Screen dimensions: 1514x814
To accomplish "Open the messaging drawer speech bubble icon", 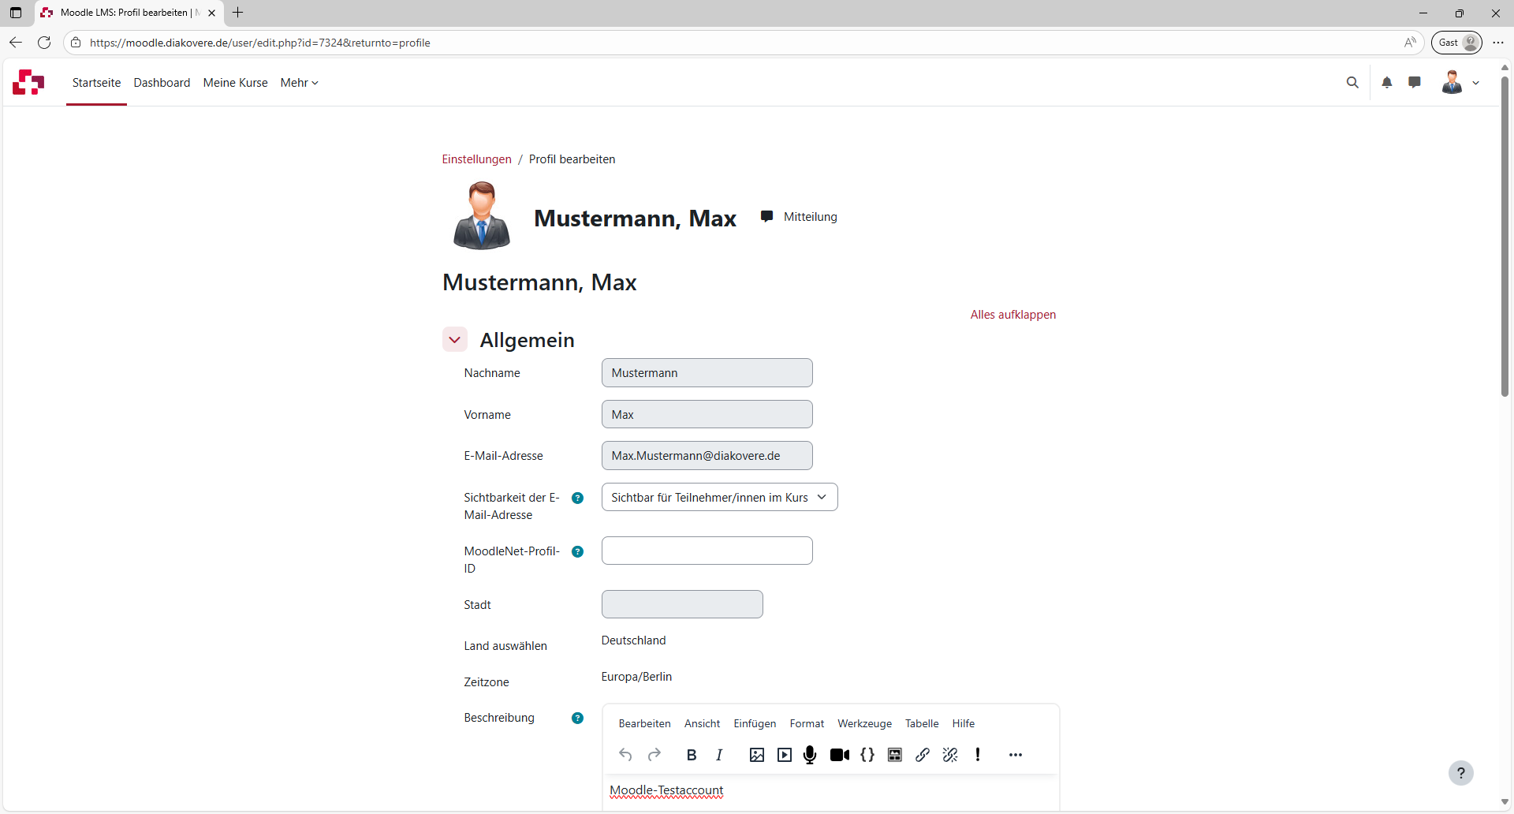I will pyautogui.click(x=1415, y=83).
